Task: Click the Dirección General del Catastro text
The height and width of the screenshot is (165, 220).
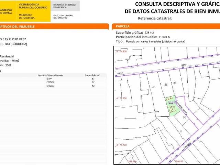Action: [x=64, y=16]
